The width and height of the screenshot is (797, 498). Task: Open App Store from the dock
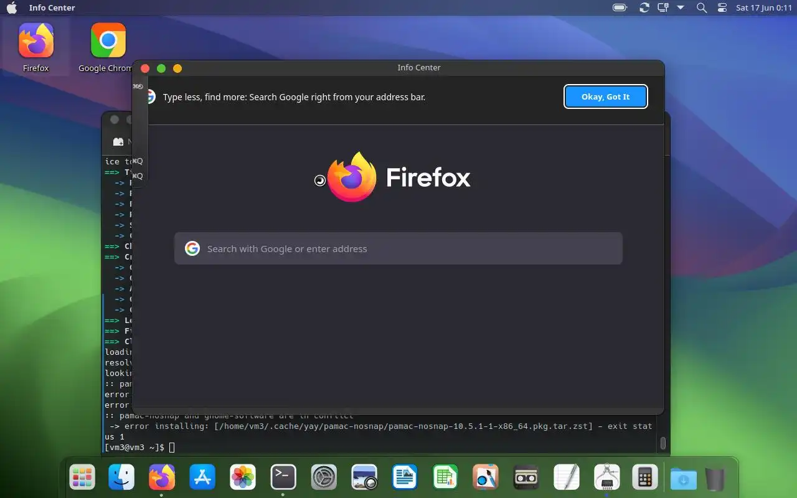202,477
